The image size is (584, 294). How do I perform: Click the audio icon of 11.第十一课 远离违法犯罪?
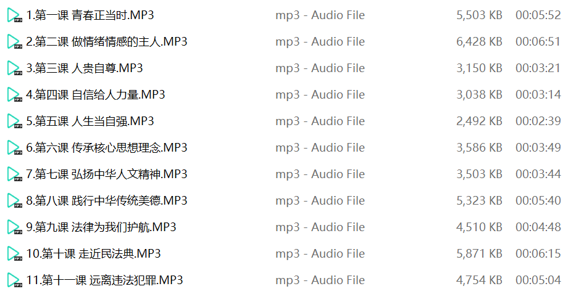(15, 280)
